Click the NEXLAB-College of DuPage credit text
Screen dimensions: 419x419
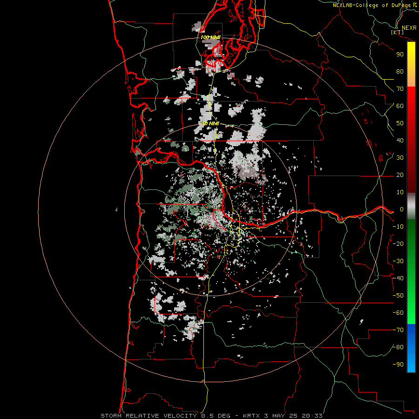tap(372, 5)
